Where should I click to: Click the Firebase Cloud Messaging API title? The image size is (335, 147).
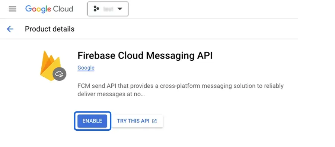145,56
